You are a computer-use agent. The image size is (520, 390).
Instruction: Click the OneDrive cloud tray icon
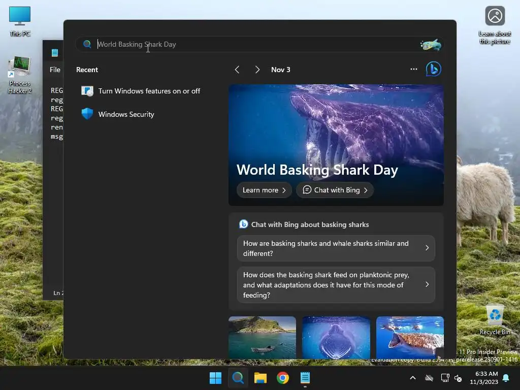click(x=429, y=378)
